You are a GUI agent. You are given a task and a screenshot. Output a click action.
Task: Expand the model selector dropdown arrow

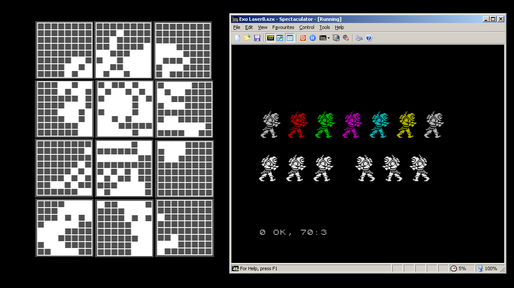(x=329, y=38)
